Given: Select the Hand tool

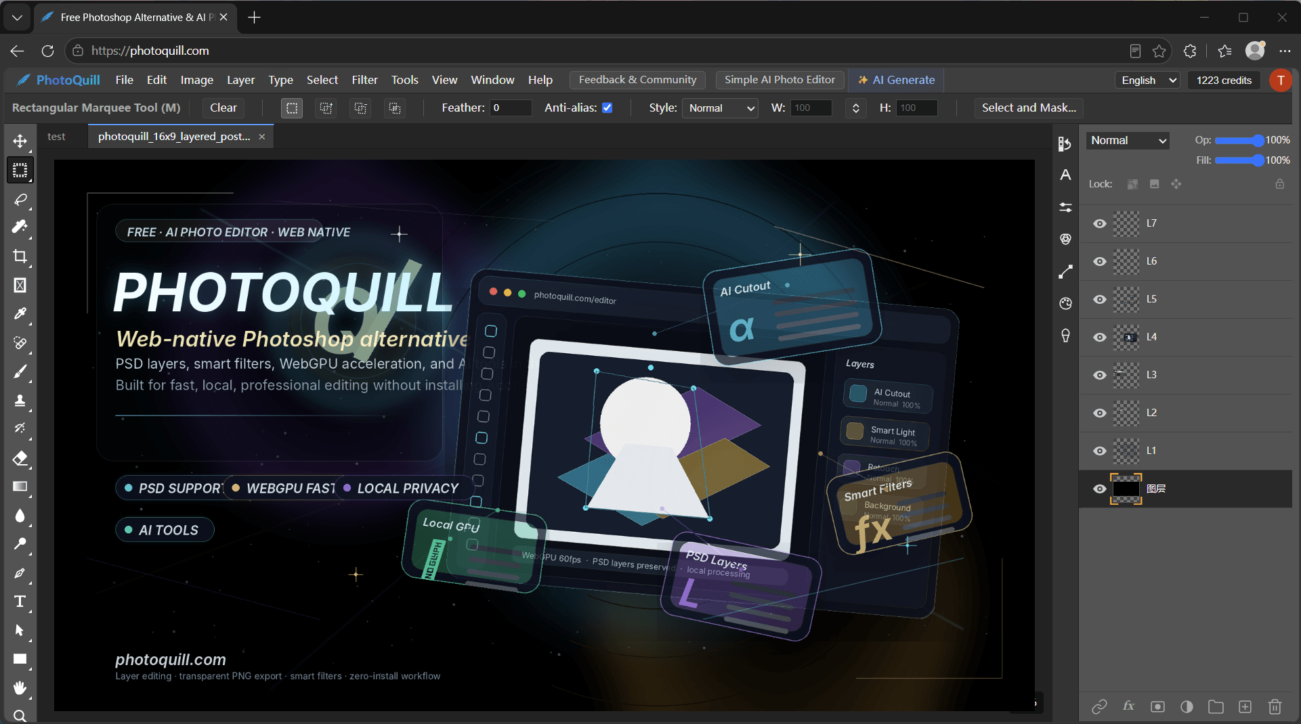Looking at the screenshot, I should click(20, 688).
